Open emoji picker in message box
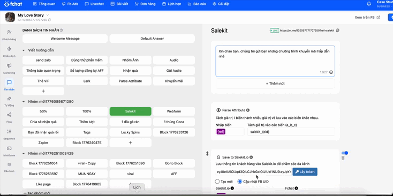The image size is (393, 196). [331, 72]
